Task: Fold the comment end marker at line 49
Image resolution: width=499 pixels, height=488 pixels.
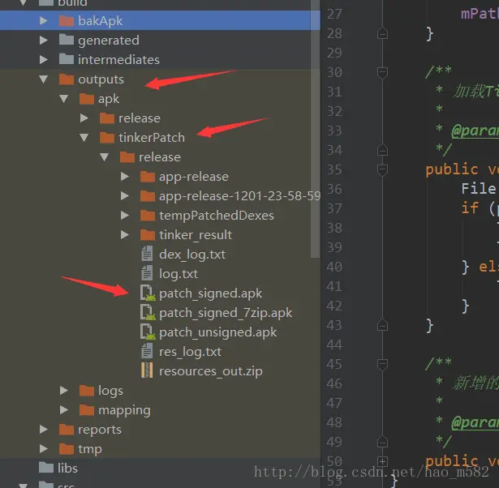Action: coord(382,442)
